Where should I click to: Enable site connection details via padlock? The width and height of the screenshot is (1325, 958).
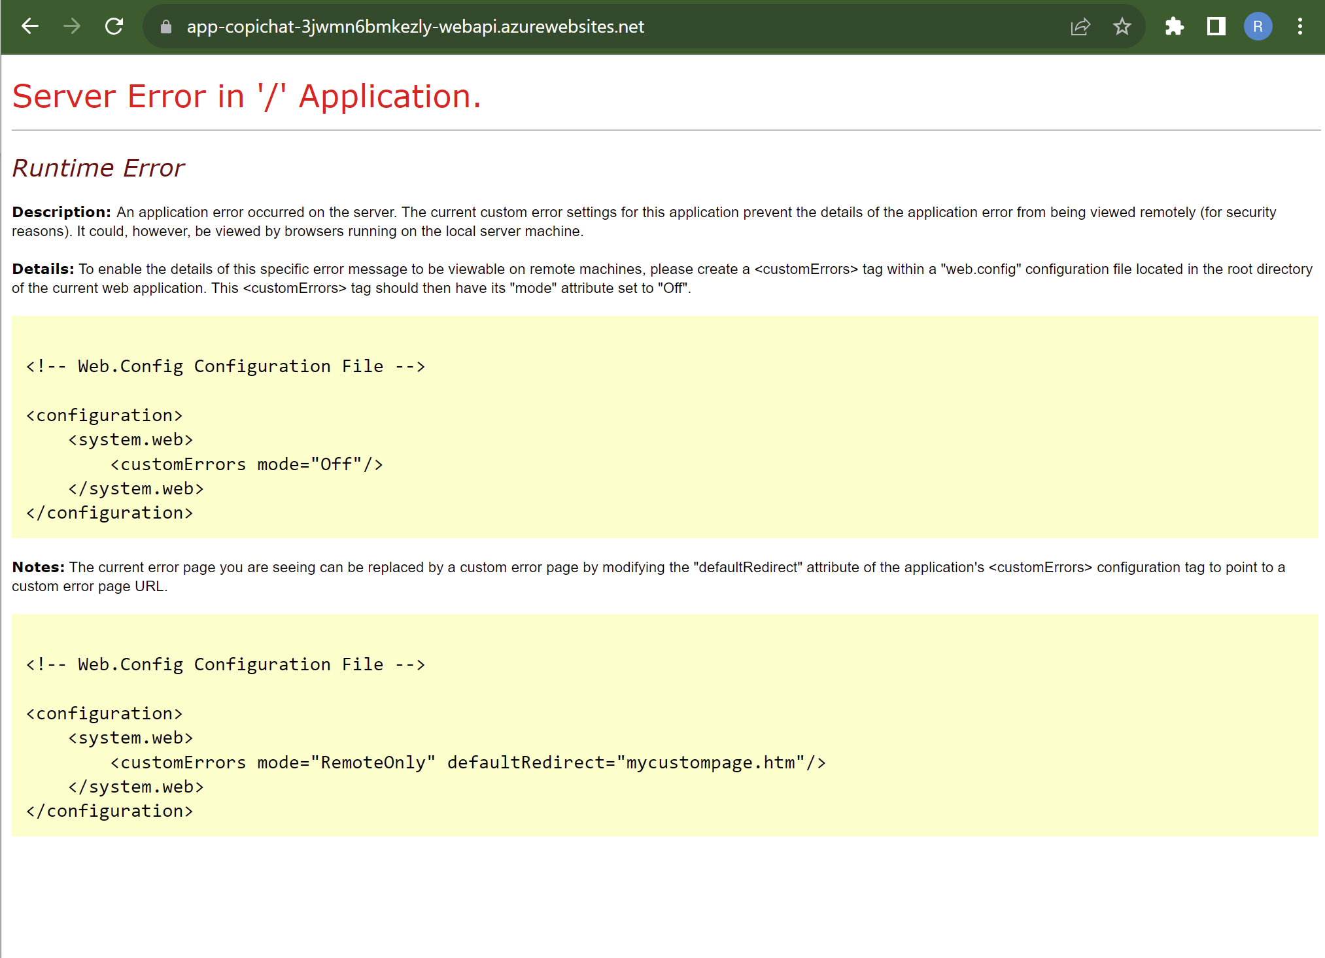tap(165, 27)
